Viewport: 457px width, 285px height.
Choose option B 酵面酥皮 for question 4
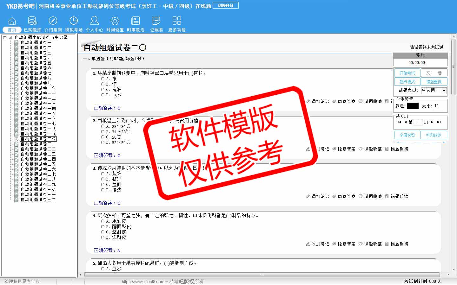tap(103, 227)
